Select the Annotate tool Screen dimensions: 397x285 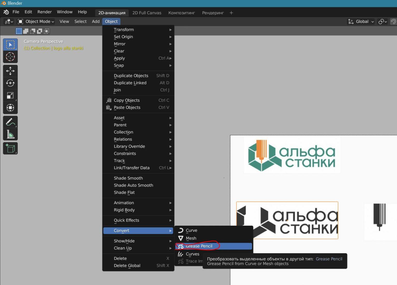(x=10, y=122)
